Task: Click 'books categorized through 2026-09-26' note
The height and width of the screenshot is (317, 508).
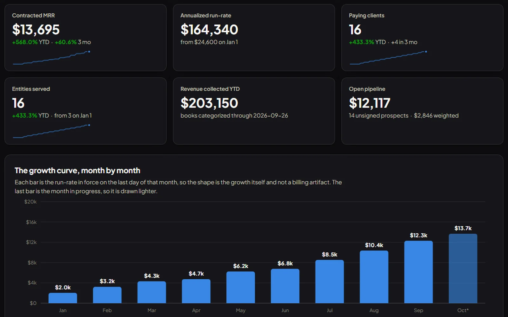Action: click(x=234, y=115)
